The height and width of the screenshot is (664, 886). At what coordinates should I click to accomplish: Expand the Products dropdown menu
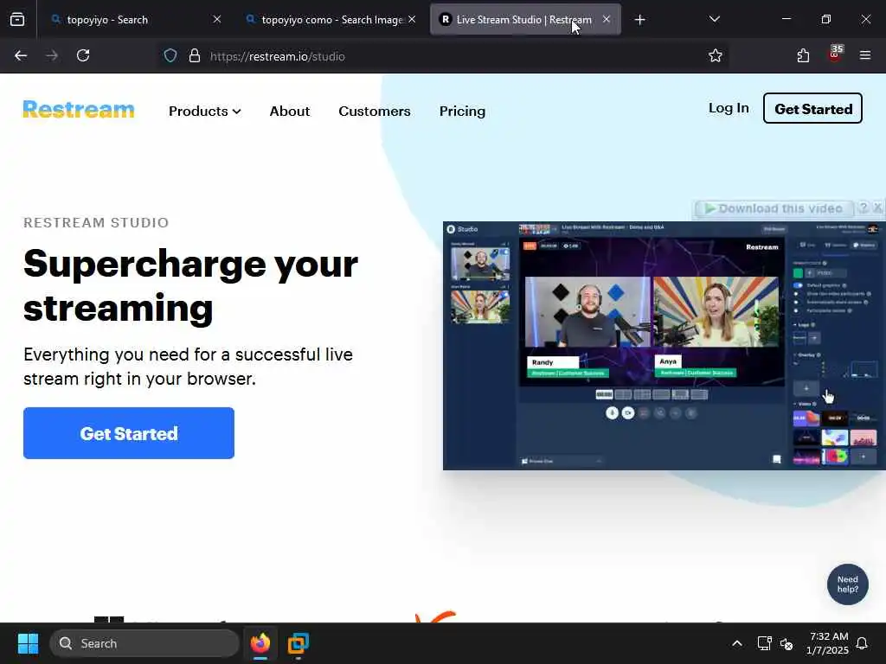204,112
